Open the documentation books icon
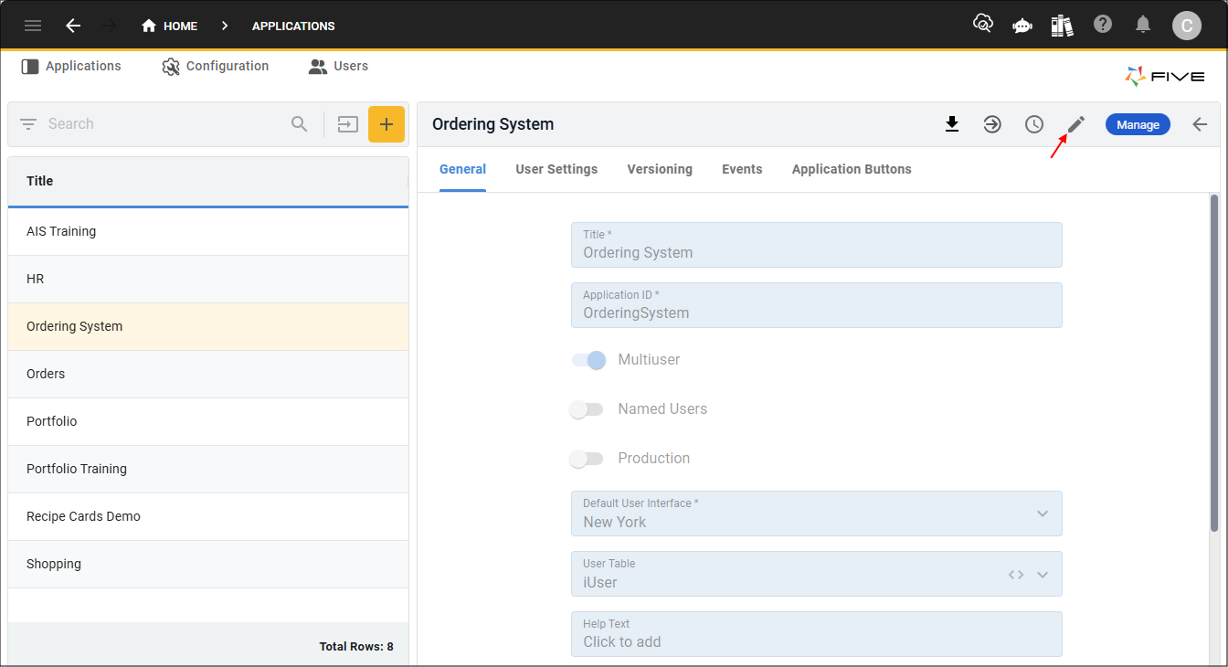The image size is (1228, 667). [x=1062, y=25]
